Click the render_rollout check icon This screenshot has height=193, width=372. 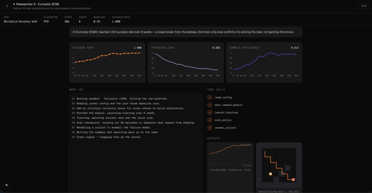tap(210, 128)
